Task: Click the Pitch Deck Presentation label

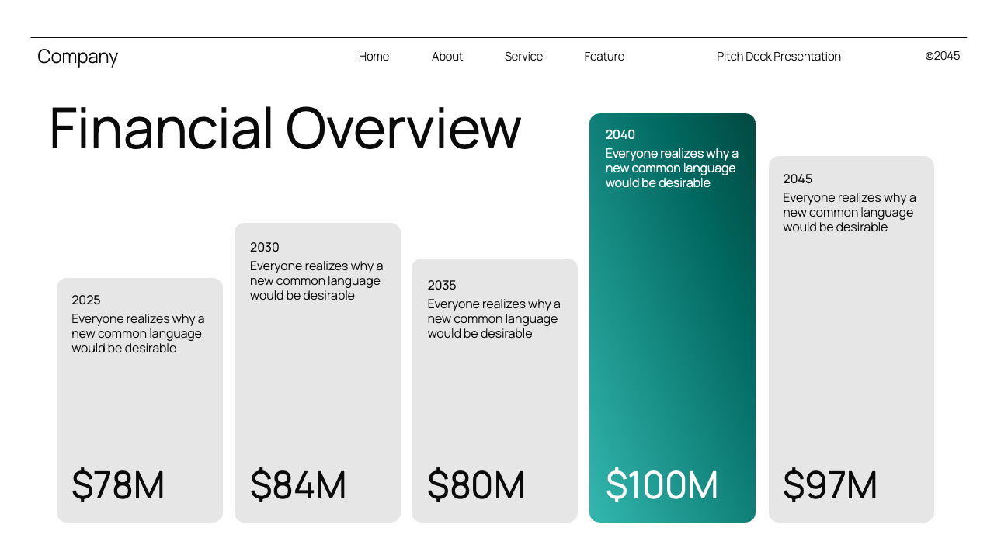Action: click(779, 57)
